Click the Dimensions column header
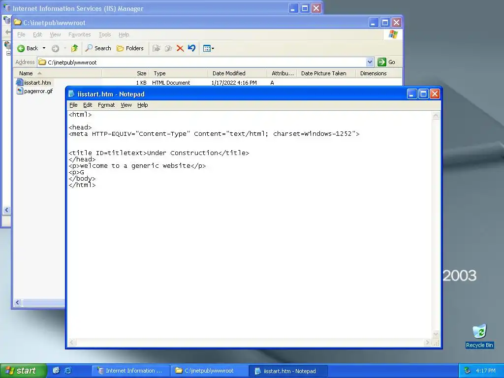 [x=378, y=73]
